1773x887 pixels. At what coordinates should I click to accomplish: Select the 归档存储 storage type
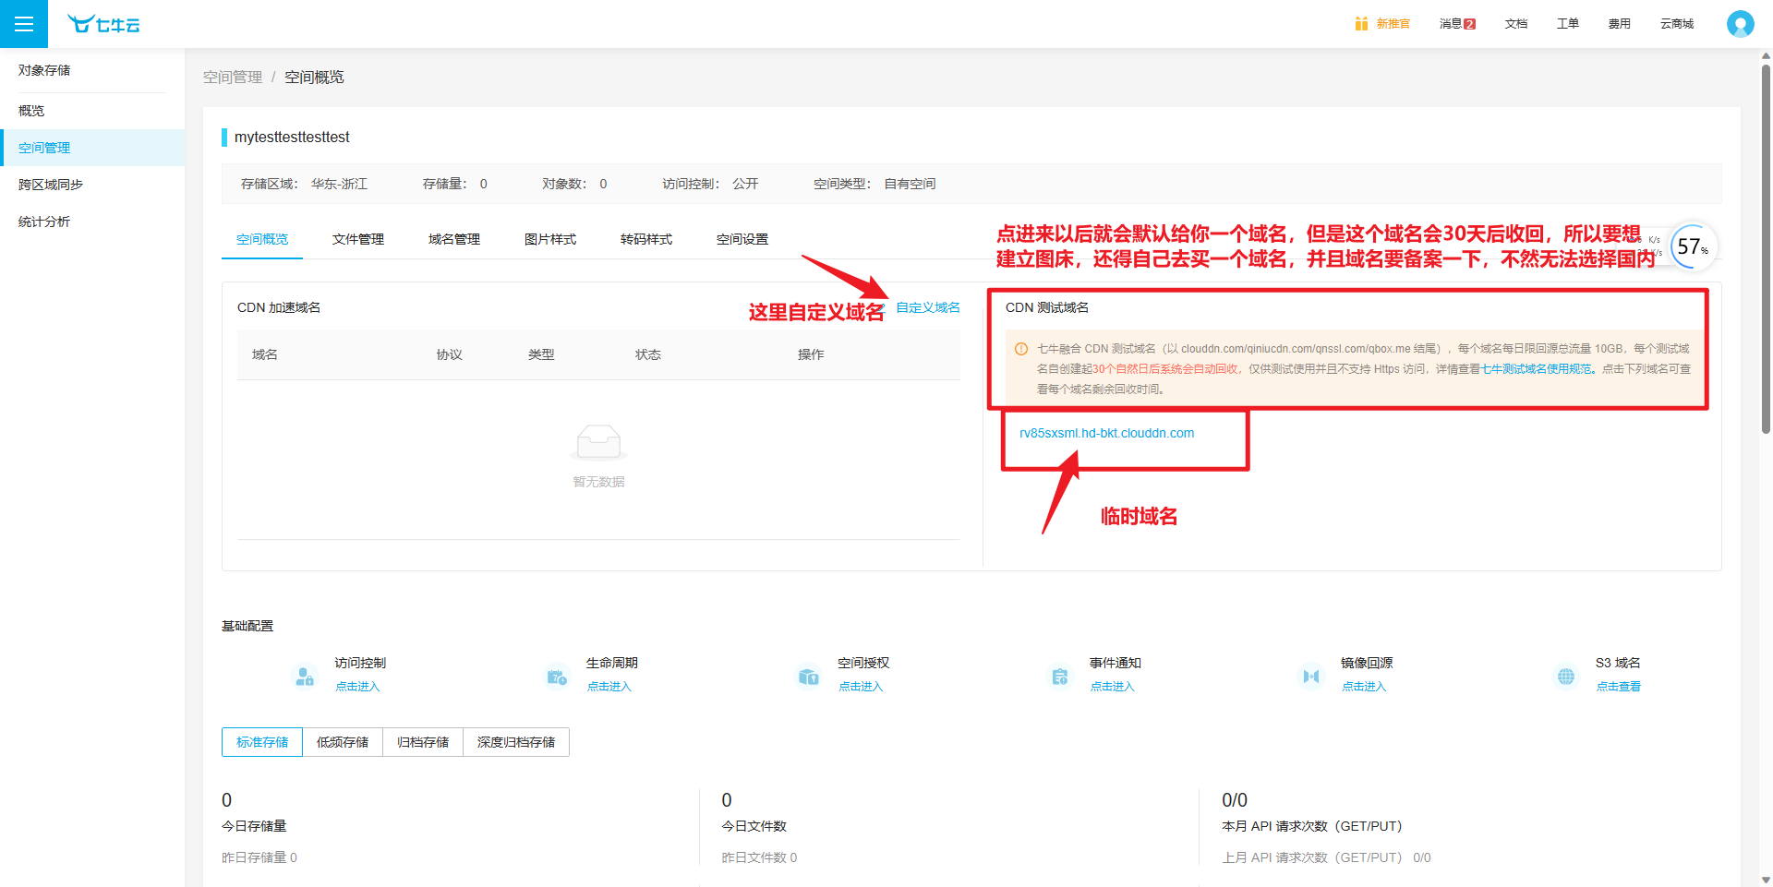point(423,742)
